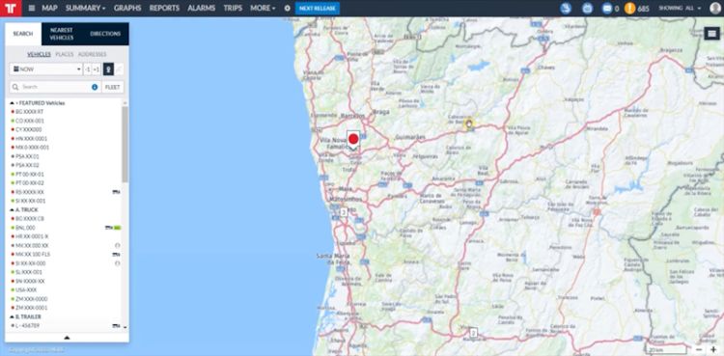
Task: Collapse the side panel with bottom arrow
Action: (x=67, y=338)
